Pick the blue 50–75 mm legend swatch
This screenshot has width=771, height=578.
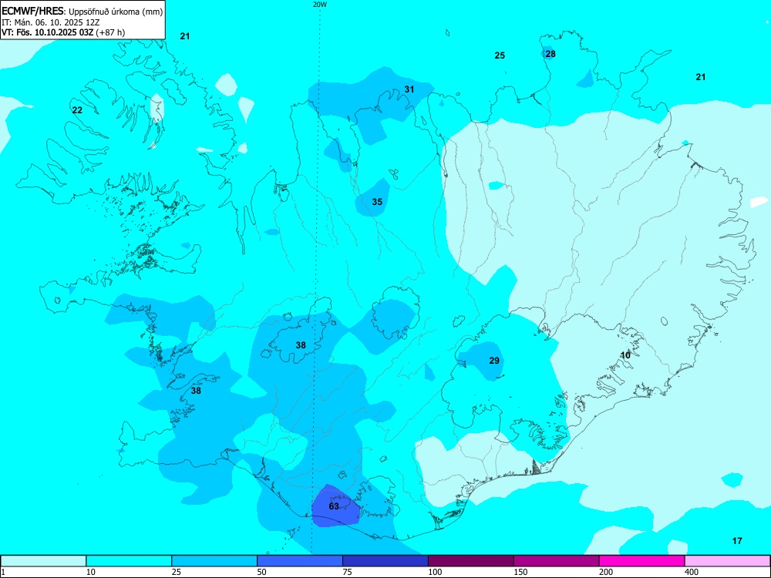point(300,561)
